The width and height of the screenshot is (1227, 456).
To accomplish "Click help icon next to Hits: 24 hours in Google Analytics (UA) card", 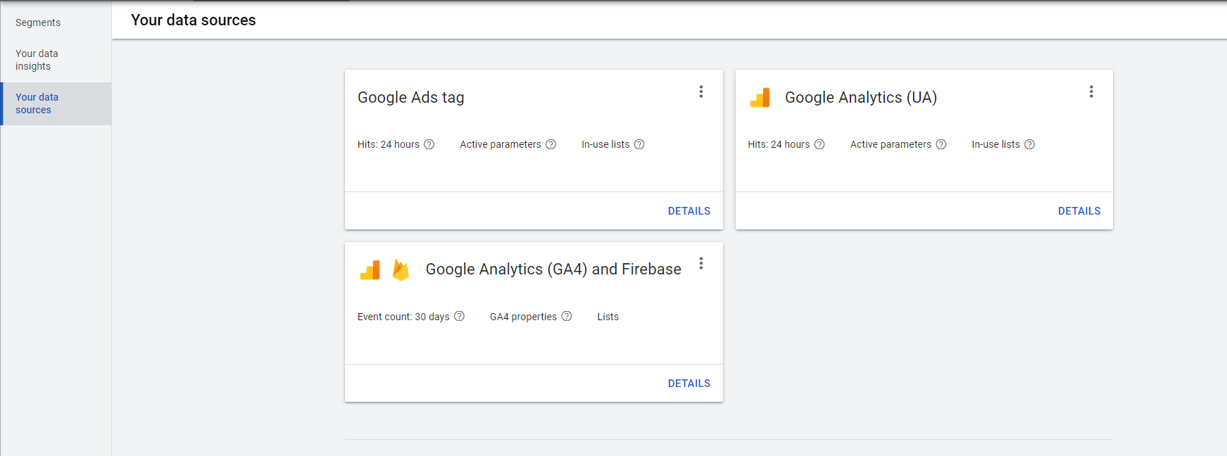I will pos(819,144).
